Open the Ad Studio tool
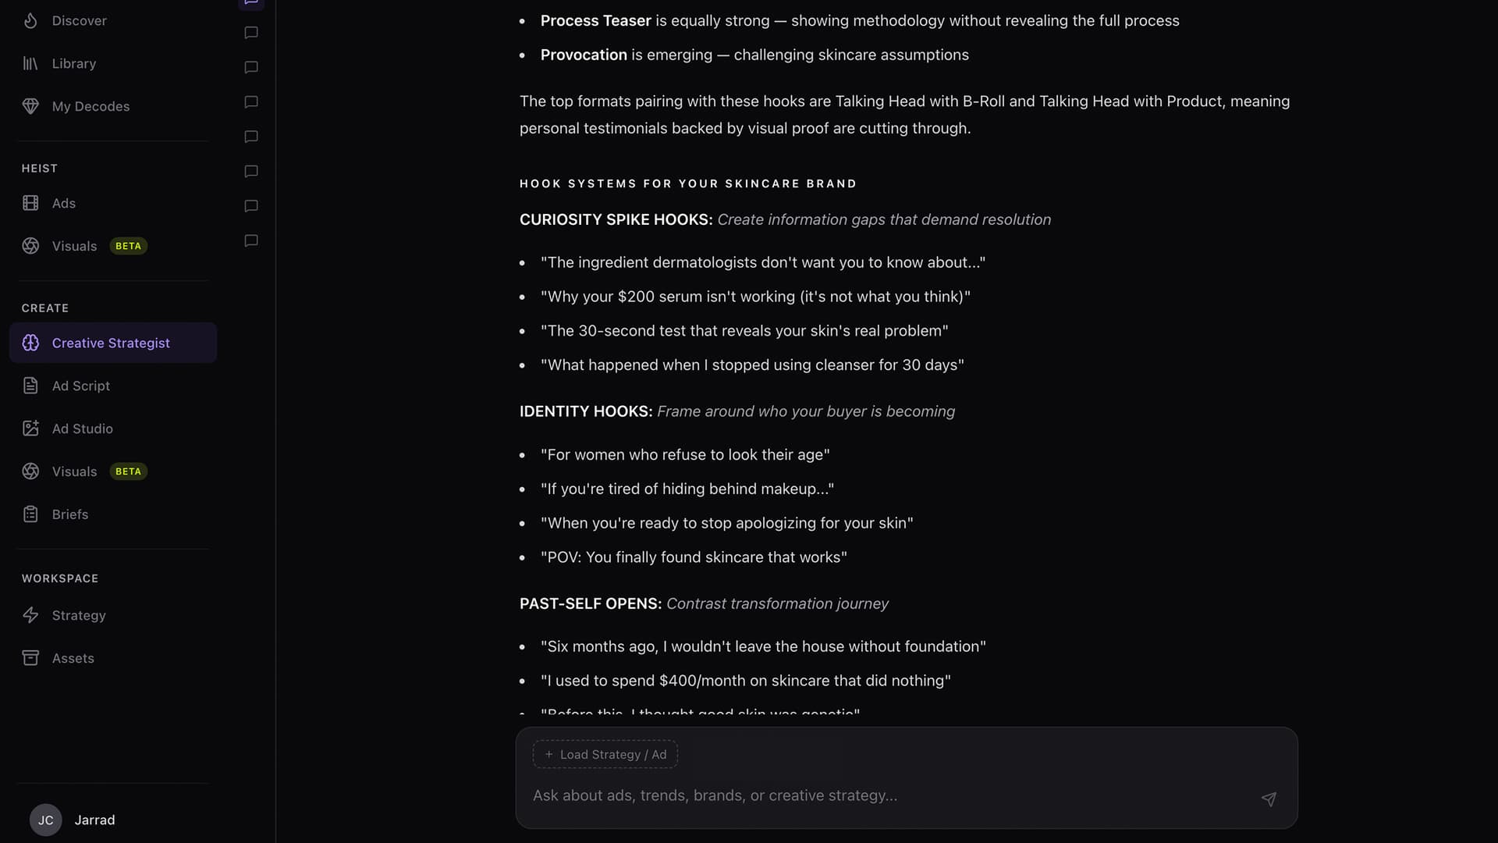 point(30,428)
